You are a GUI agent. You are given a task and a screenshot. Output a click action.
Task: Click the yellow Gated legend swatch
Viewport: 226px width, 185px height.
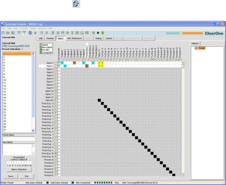point(41,45)
